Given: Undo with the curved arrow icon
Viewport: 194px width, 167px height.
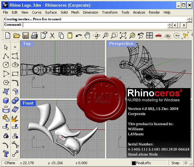Looking at the screenshot, I should pyautogui.click(x=79, y=36).
